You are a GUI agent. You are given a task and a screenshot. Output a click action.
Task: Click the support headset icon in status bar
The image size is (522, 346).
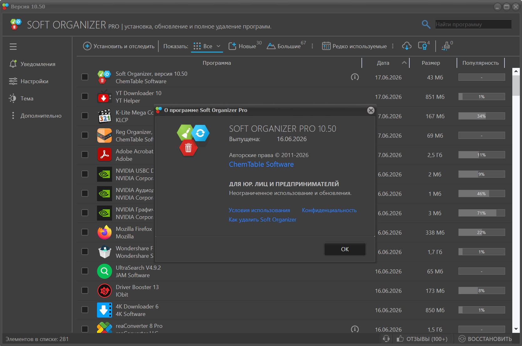click(386, 338)
